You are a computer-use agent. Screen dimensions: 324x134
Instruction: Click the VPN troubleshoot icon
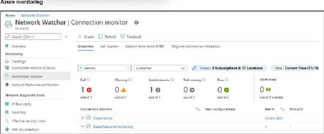7,129
